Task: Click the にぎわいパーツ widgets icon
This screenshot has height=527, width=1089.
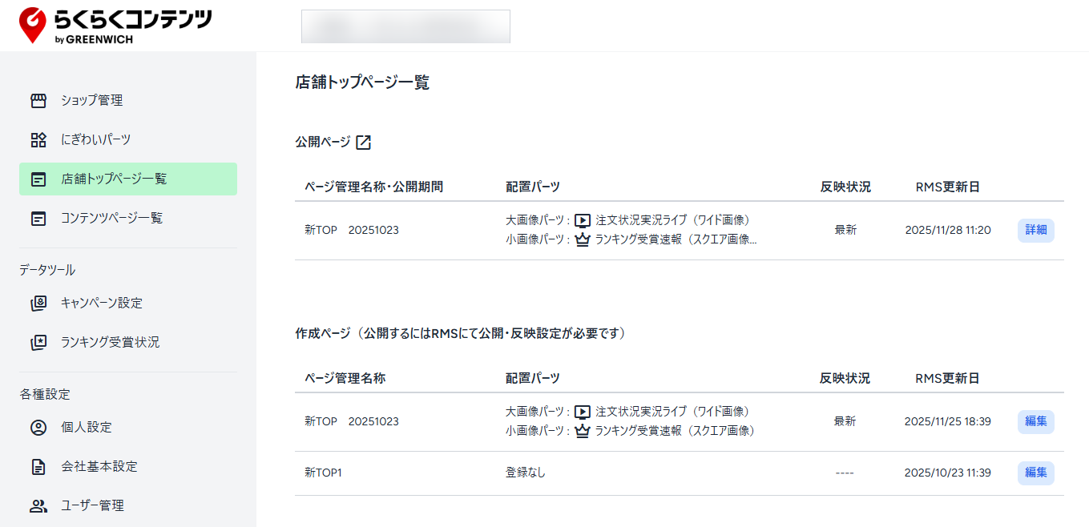Action: (x=38, y=140)
